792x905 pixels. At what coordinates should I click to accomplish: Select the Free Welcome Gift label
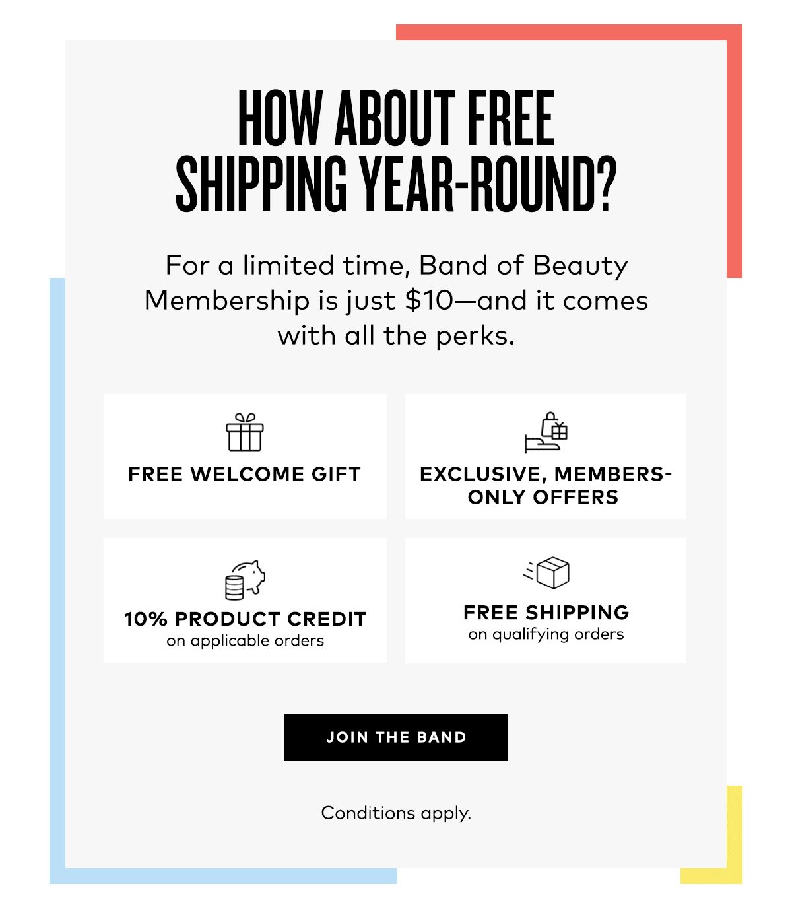click(245, 474)
